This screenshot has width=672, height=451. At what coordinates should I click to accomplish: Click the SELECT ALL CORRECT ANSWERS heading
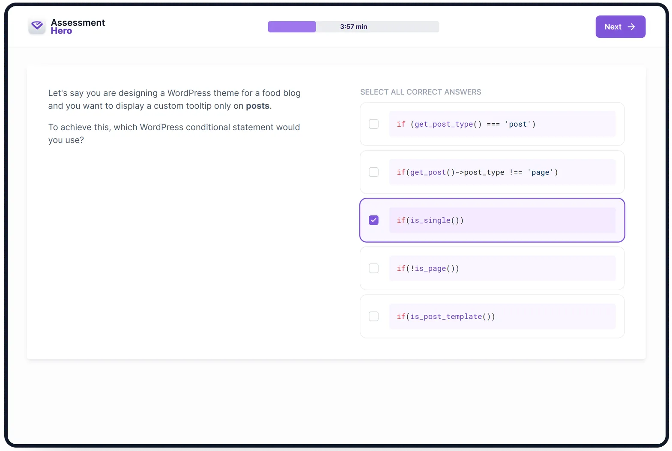[x=421, y=92]
